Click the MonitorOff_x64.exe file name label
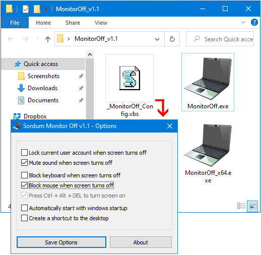Viewport: 261px width, 255px height. click(208, 176)
